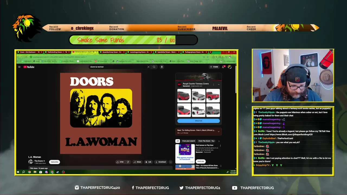Select the All filter chip
The height and width of the screenshot is (195, 347).
(x=178, y=141)
